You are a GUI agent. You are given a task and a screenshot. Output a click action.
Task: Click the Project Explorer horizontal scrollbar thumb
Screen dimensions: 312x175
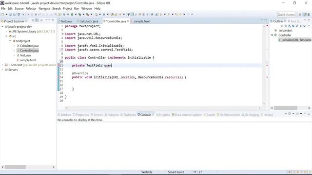[15, 167]
